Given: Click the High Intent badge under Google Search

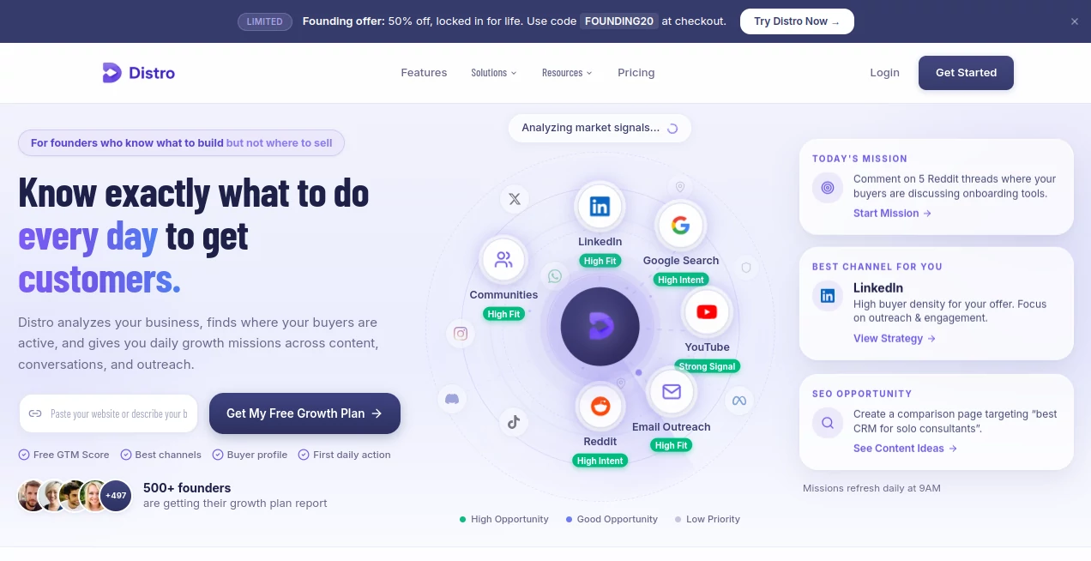Looking at the screenshot, I should point(680,280).
